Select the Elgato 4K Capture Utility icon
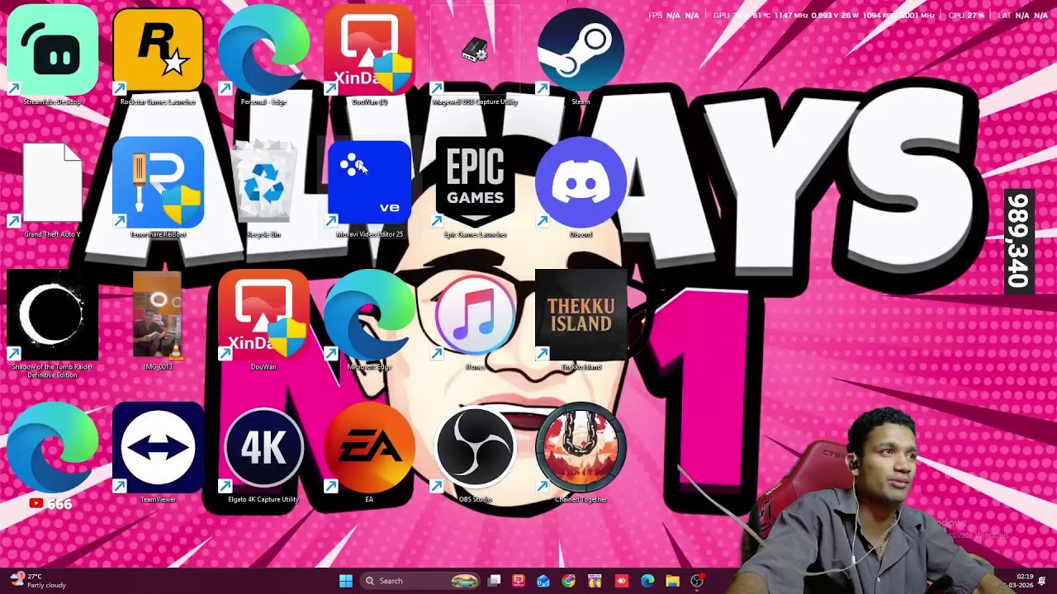This screenshot has height=594, width=1057. (x=263, y=448)
